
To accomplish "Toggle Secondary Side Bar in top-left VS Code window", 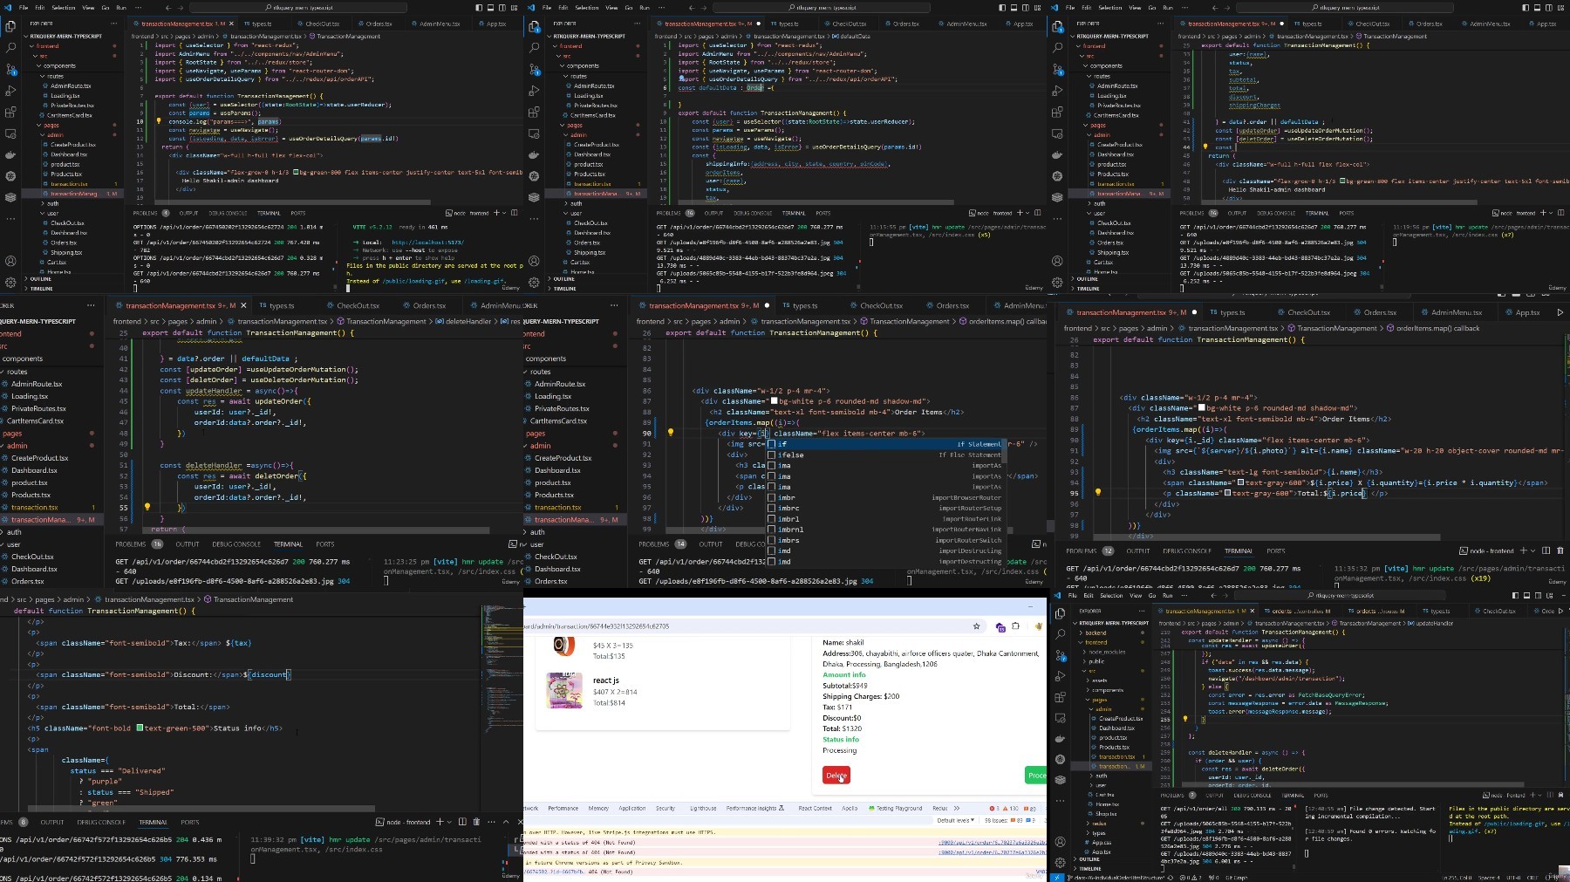I will click(502, 7).
